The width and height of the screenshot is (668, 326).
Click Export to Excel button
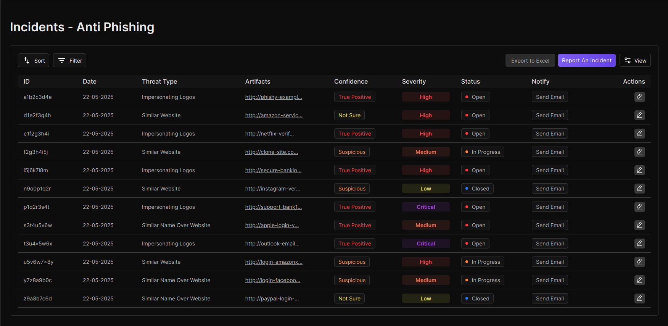pos(530,60)
